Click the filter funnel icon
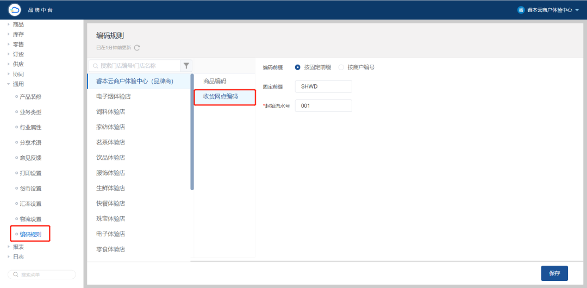The width and height of the screenshot is (587, 288). click(186, 66)
